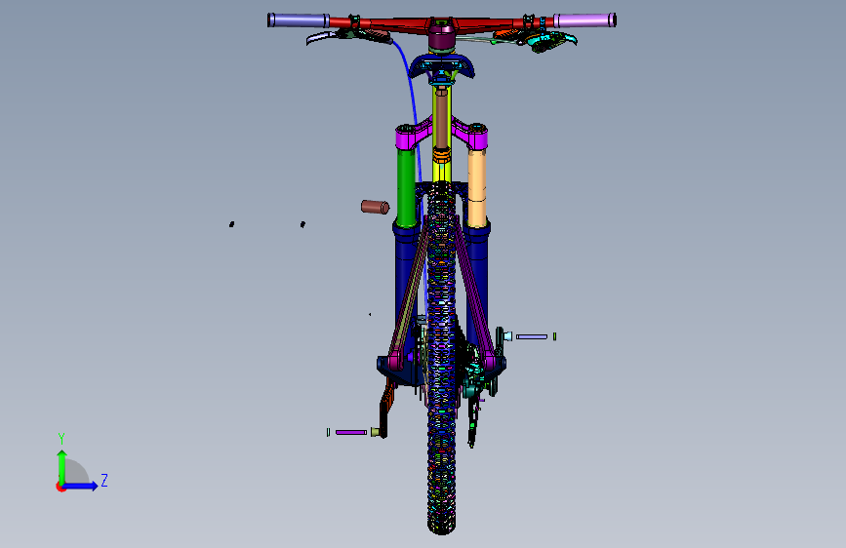
Task: Select the lavender-blue handlebar grip
Action: (299, 20)
